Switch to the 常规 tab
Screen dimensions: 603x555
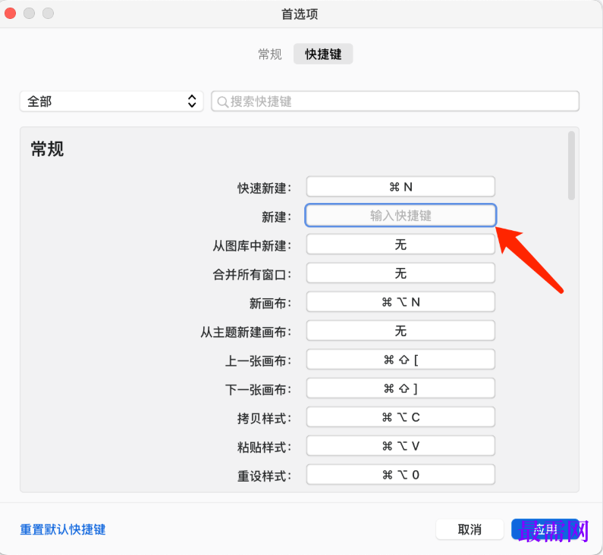pyautogui.click(x=270, y=54)
